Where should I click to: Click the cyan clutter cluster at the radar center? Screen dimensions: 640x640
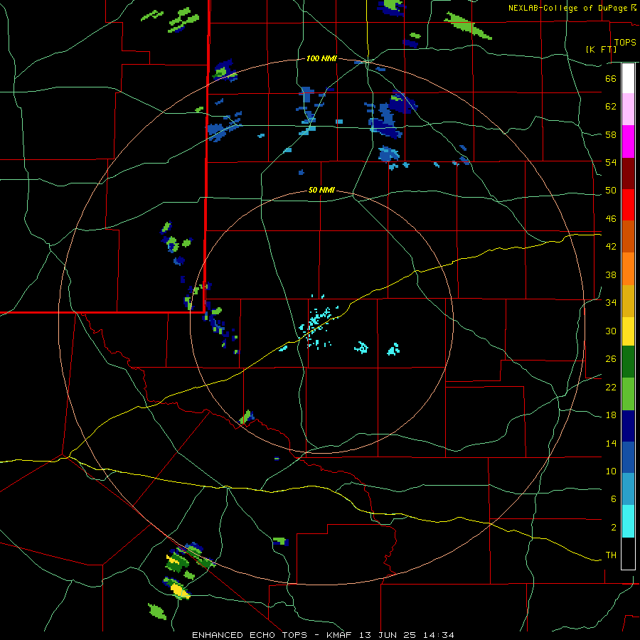point(319,322)
